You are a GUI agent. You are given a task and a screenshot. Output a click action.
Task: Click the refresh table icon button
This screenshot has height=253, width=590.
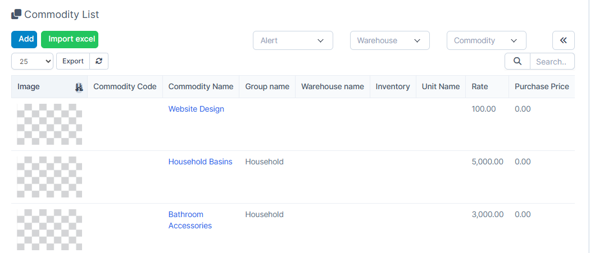(x=99, y=61)
